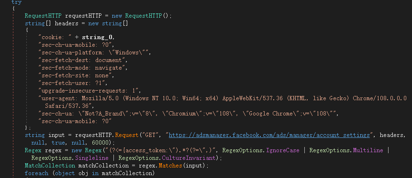Click the Singleline regex option
The image size is (412, 178).
click(x=92, y=158)
